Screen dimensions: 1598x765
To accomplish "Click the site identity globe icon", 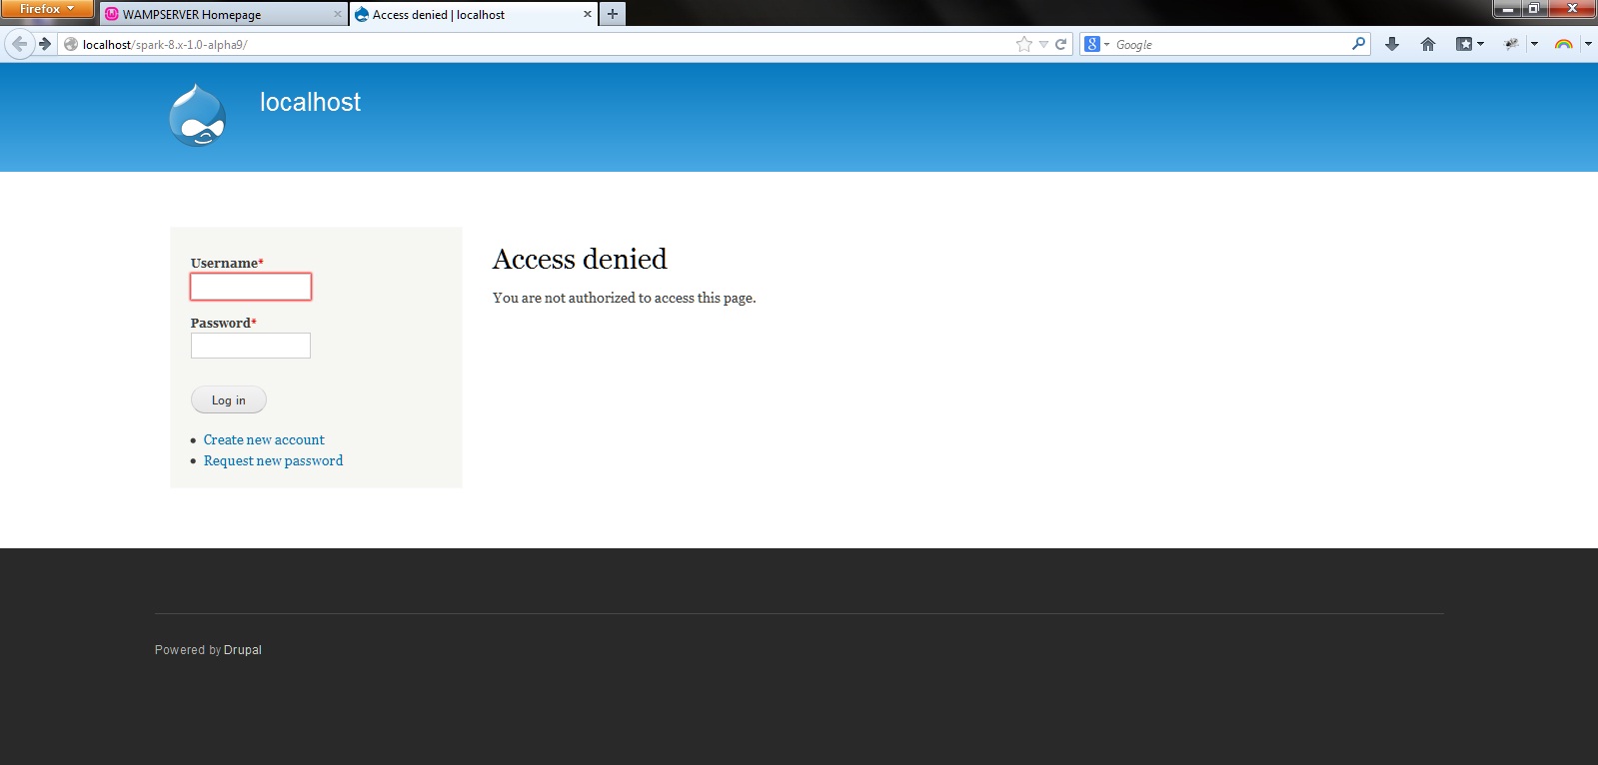I will coord(71,44).
